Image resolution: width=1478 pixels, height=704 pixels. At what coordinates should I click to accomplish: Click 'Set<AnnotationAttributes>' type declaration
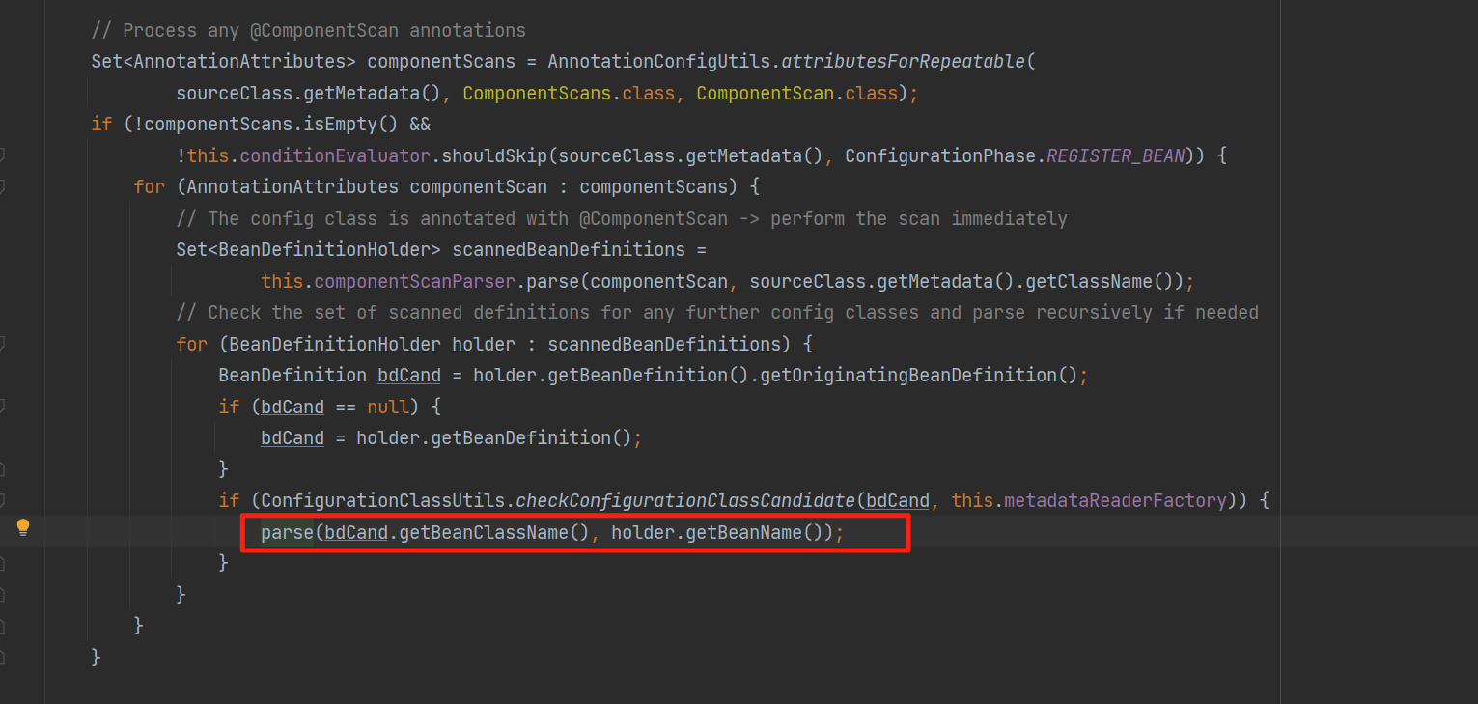pyautogui.click(x=223, y=62)
